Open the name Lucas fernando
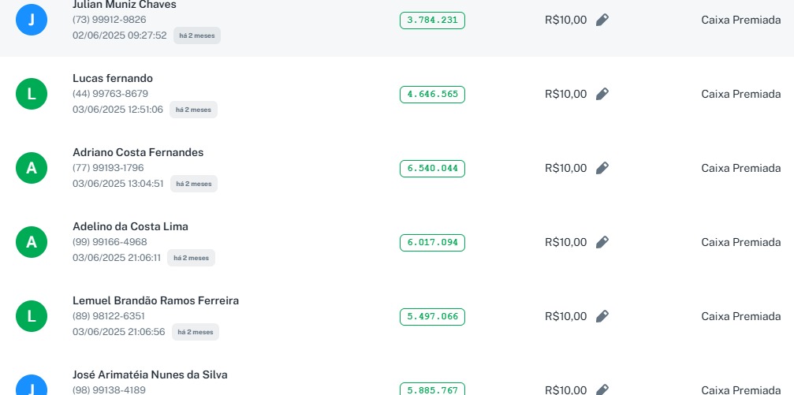 point(113,78)
